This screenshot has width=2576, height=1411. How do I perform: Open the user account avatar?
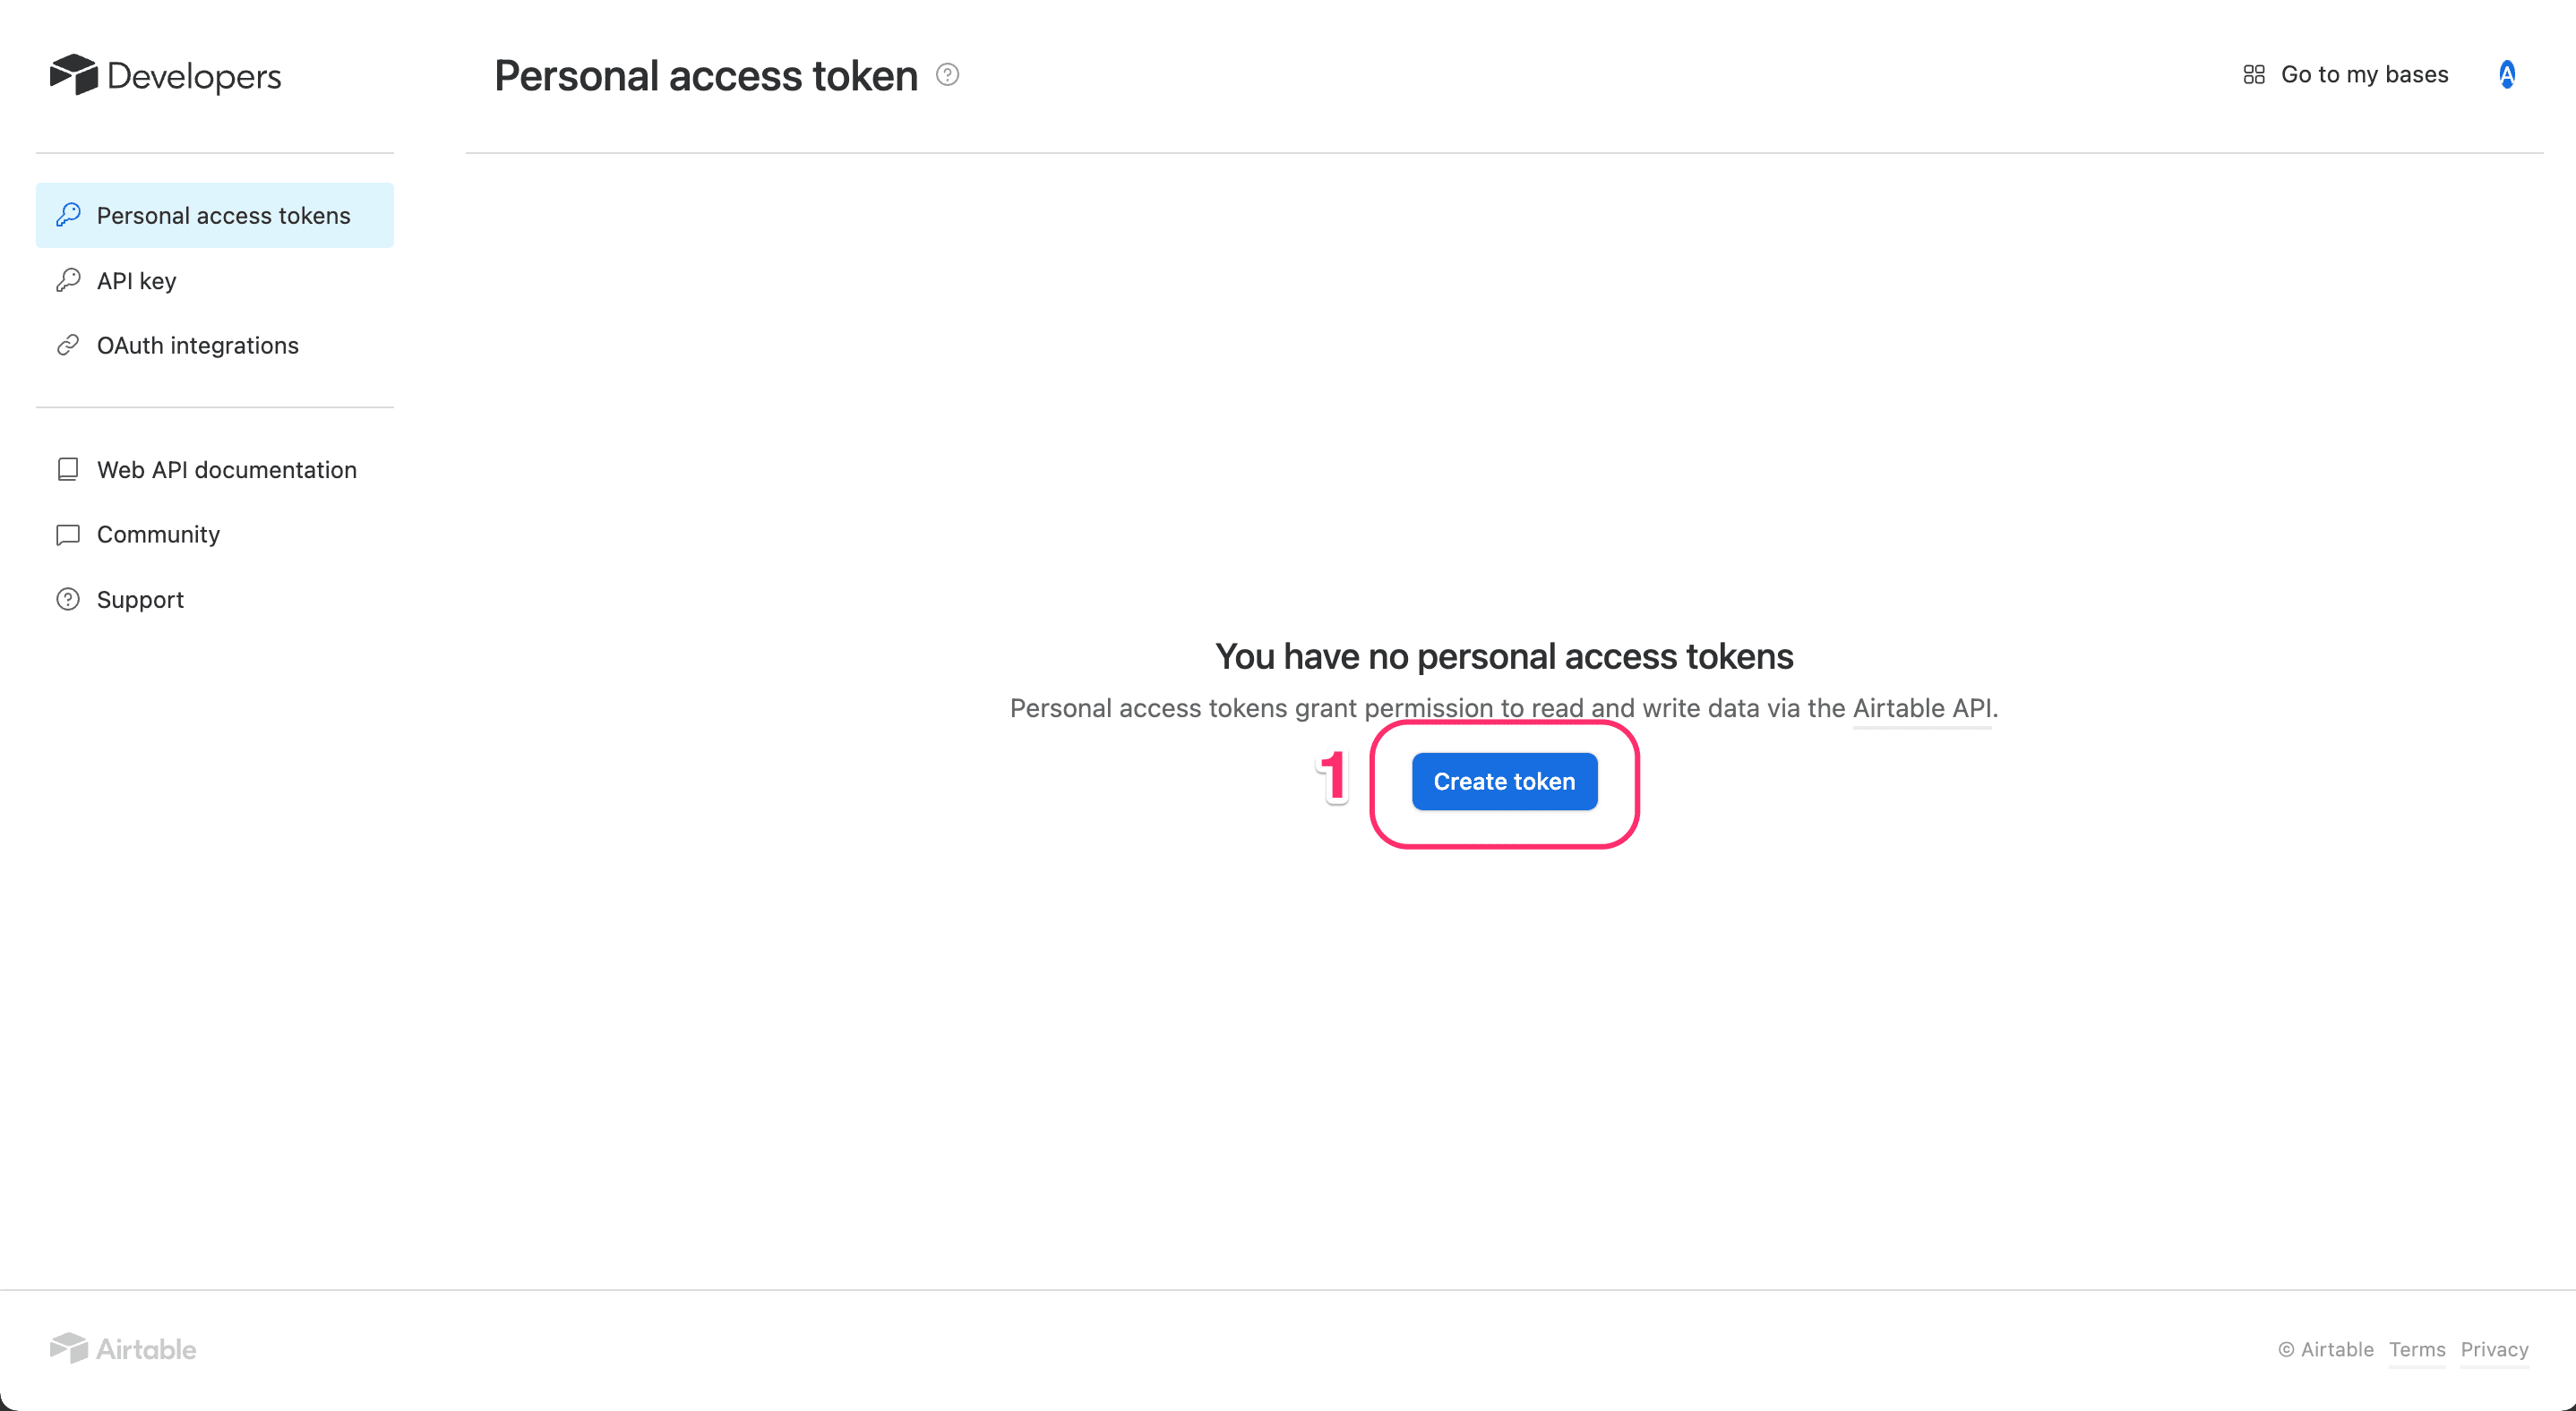tap(2507, 75)
